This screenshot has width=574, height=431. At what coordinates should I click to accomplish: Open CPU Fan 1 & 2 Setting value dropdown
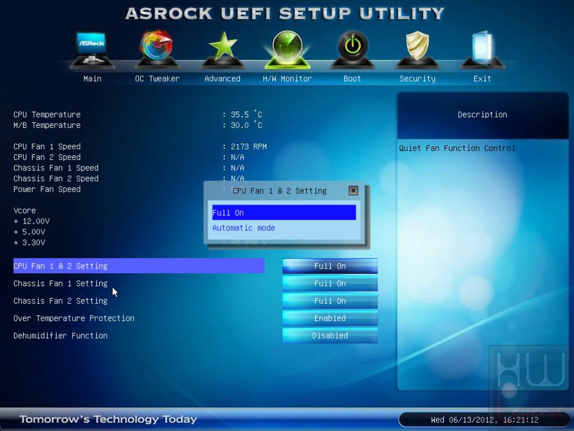click(330, 266)
